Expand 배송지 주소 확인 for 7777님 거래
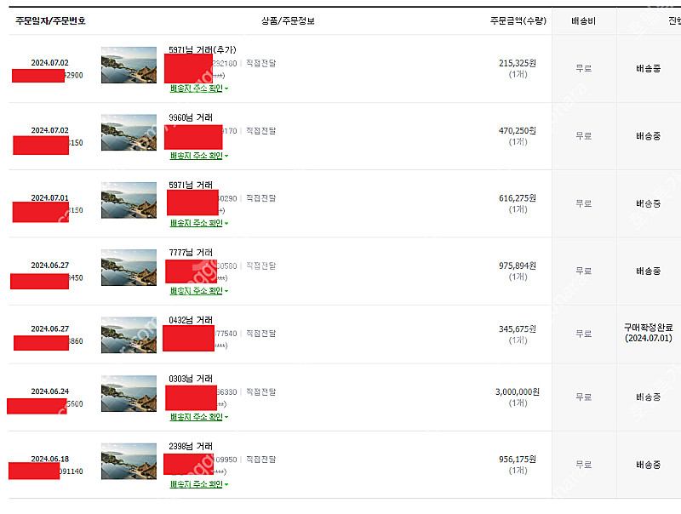The height and width of the screenshot is (514, 681). pos(197,291)
